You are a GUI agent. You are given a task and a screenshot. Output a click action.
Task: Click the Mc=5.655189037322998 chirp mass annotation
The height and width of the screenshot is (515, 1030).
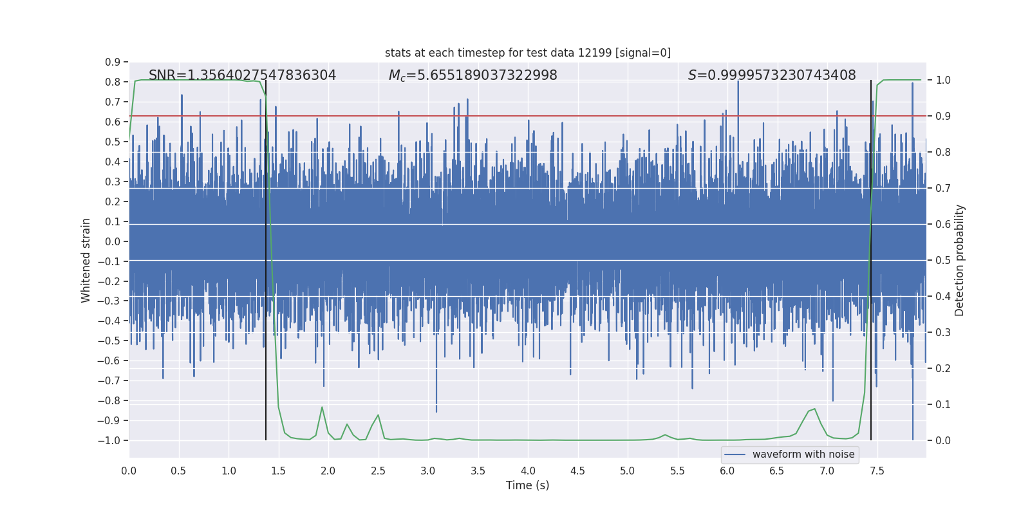(473, 75)
